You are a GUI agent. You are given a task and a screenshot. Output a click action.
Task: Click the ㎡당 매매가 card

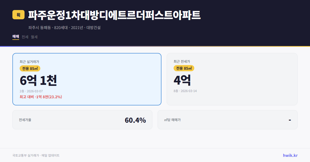pyautogui.click(x=227, y=120)
